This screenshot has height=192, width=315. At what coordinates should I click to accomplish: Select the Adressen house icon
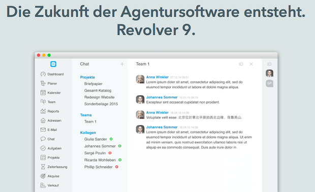pyautogui.click(x=43, y=121)
